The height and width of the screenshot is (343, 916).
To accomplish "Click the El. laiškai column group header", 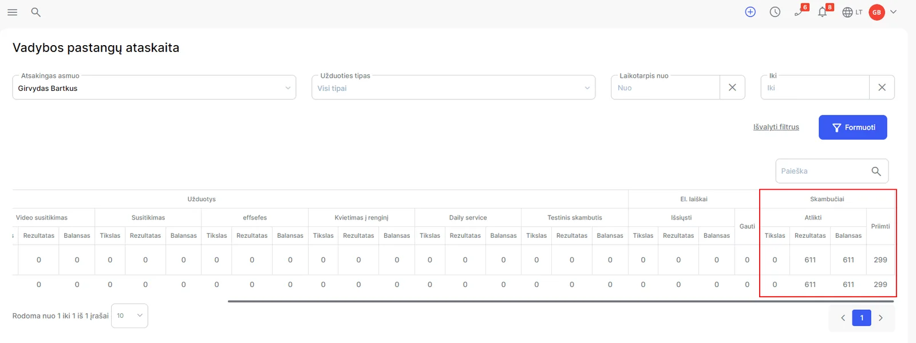I will click(x=693, y=199).
